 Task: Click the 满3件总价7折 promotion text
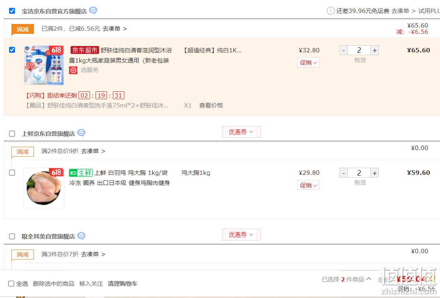(60, 254)
